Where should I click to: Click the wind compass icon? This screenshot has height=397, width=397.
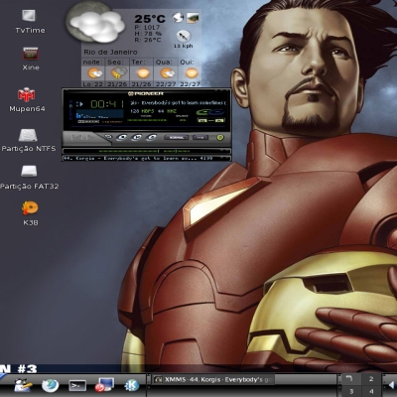[x=184, y=36]
